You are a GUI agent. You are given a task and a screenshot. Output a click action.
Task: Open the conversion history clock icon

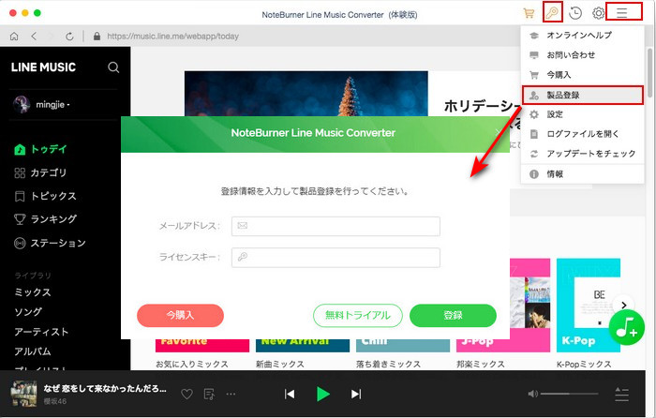[x=575, y=13]
